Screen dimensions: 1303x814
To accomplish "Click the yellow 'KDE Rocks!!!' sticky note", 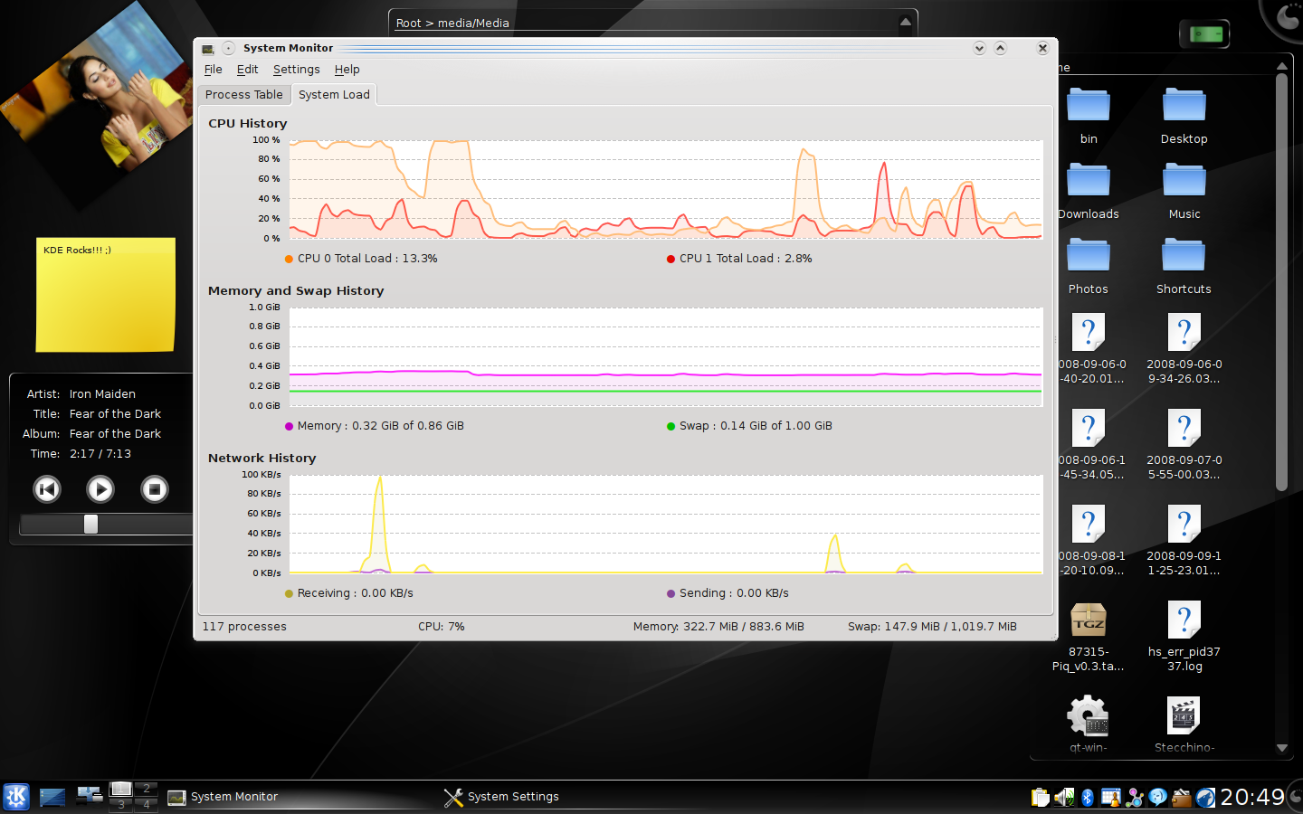I will click(x=106, y=295).
